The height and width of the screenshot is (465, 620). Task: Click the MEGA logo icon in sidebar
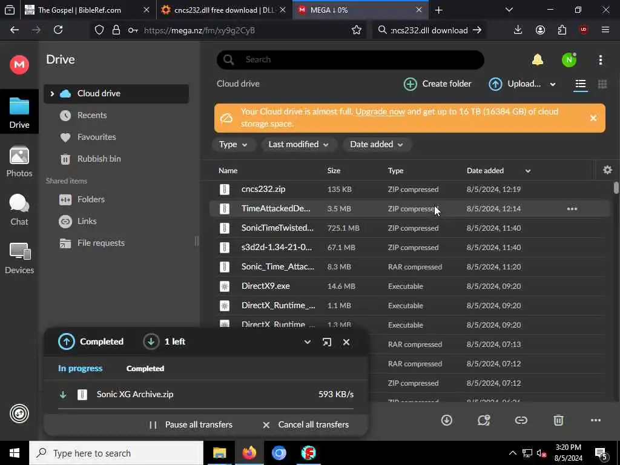(19, 64)
